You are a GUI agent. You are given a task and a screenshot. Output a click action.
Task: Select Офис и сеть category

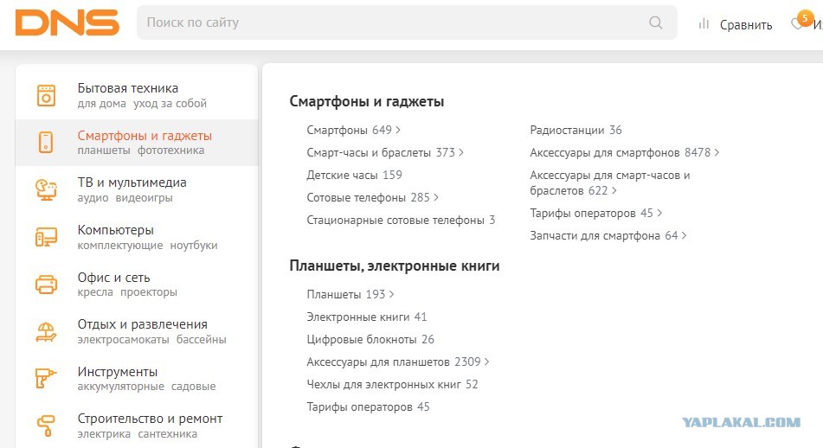[x=113, y=277]
